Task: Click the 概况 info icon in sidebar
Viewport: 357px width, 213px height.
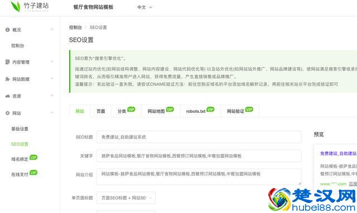Action: pyautogui.click(x=7, y=29)
